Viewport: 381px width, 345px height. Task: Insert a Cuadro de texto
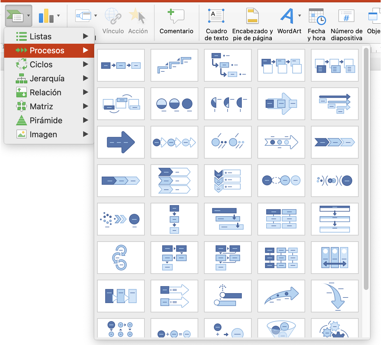coord(216,16)
